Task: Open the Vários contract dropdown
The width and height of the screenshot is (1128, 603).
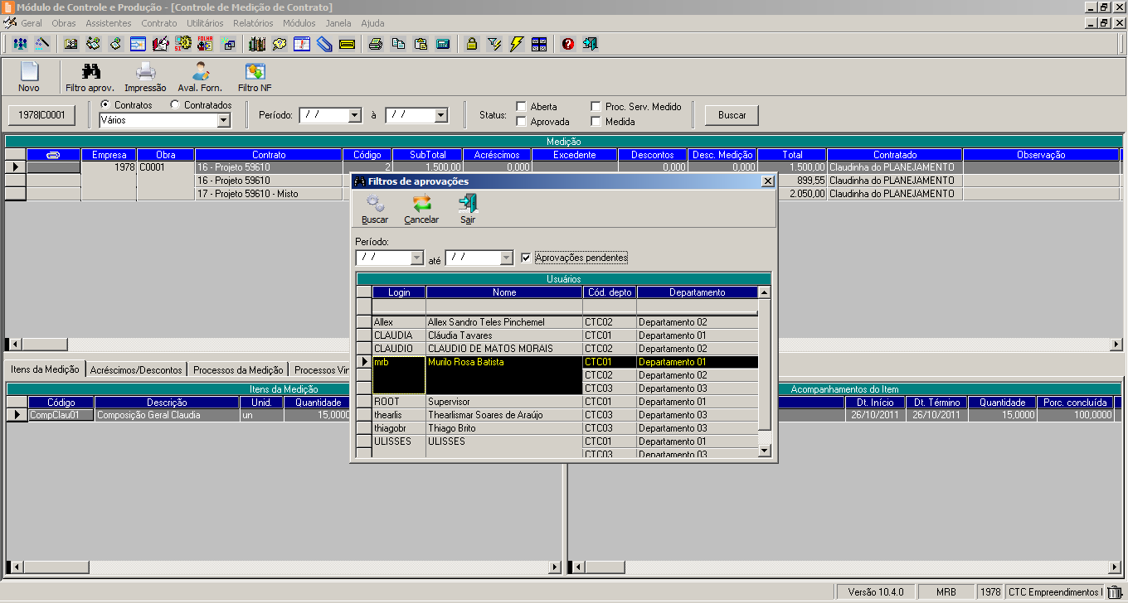Action: (223, 121)
